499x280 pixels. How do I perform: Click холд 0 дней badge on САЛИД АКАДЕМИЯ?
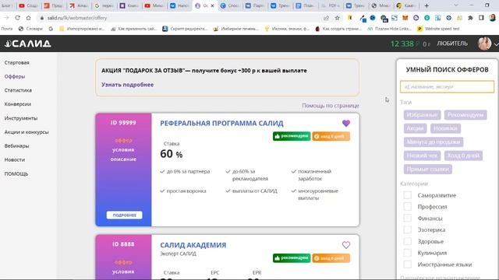pyautogui.click(x=331, y=257)
